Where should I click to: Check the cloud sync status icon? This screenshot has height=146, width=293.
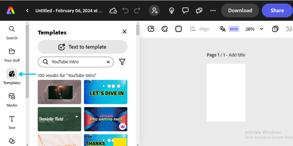(113, 11)
